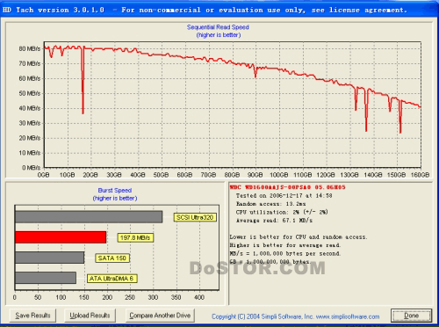The height and width of the screenshot is (327, 439).
Task: Click the gray ATA UltraDMA 6 bar
Action: [46, 278]
